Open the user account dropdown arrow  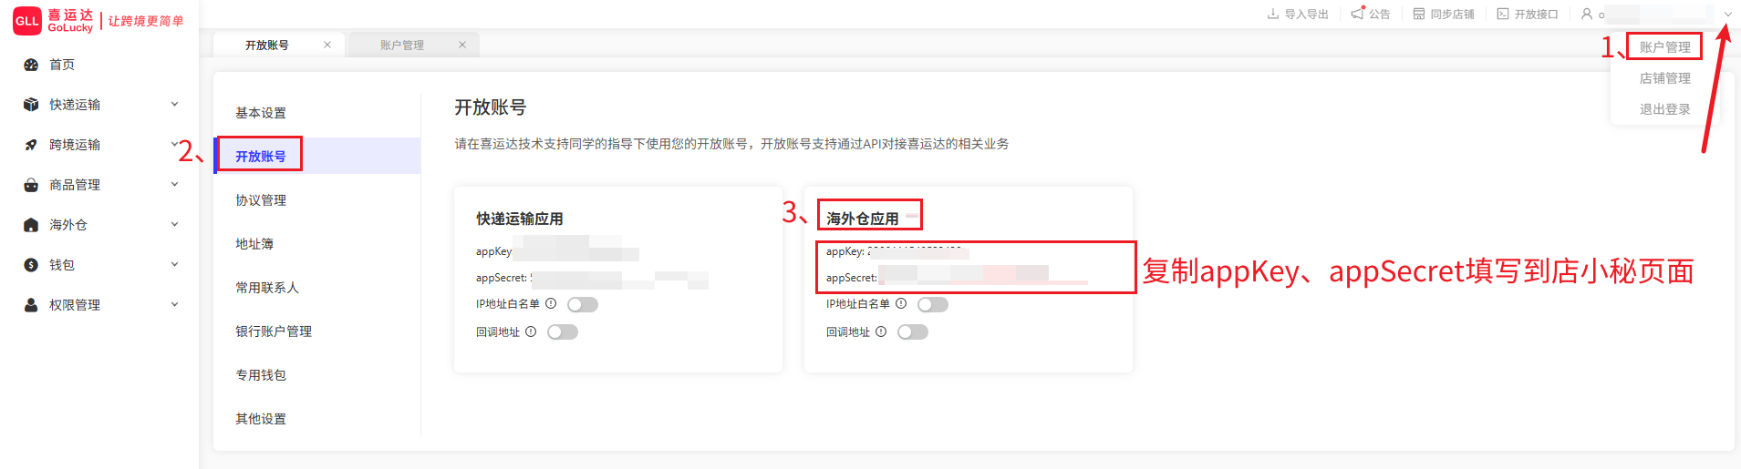[x=1727, y=14]
